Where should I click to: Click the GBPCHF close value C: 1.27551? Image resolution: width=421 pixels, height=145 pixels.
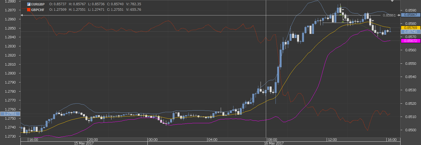pos(116,10)
